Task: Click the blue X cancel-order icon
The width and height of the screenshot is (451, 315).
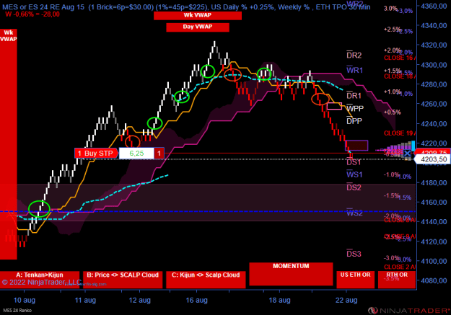Action: click(x=407, y=154)
